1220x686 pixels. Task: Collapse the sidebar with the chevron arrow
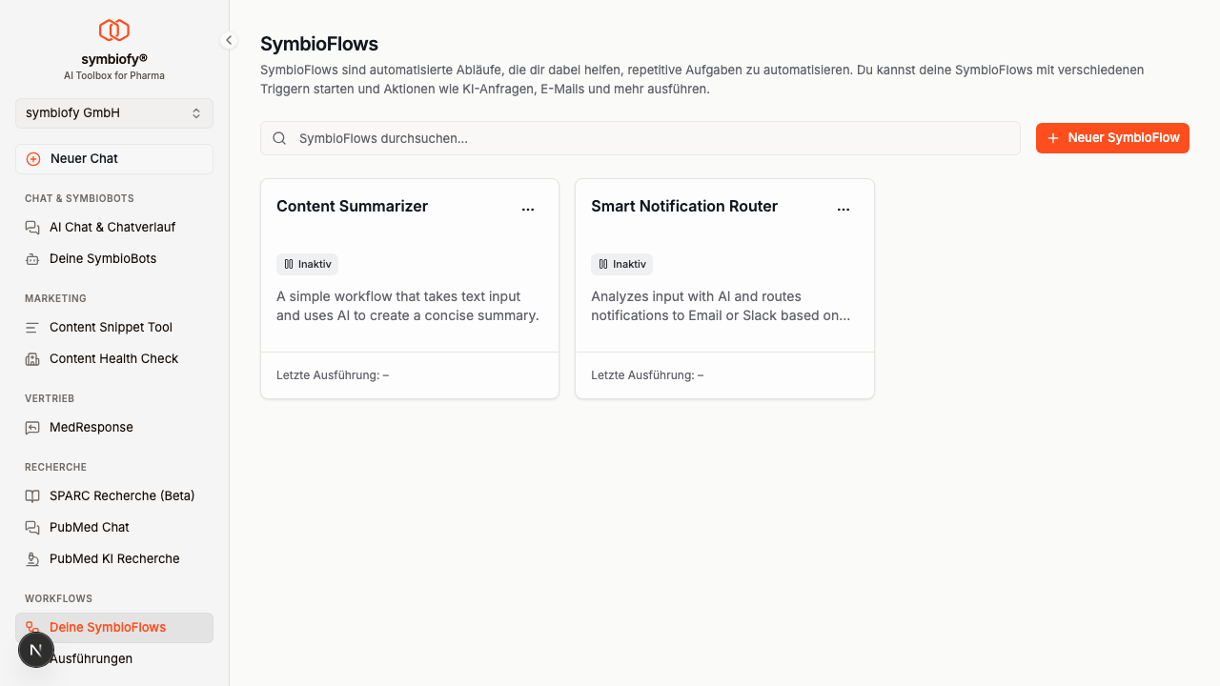228,40
